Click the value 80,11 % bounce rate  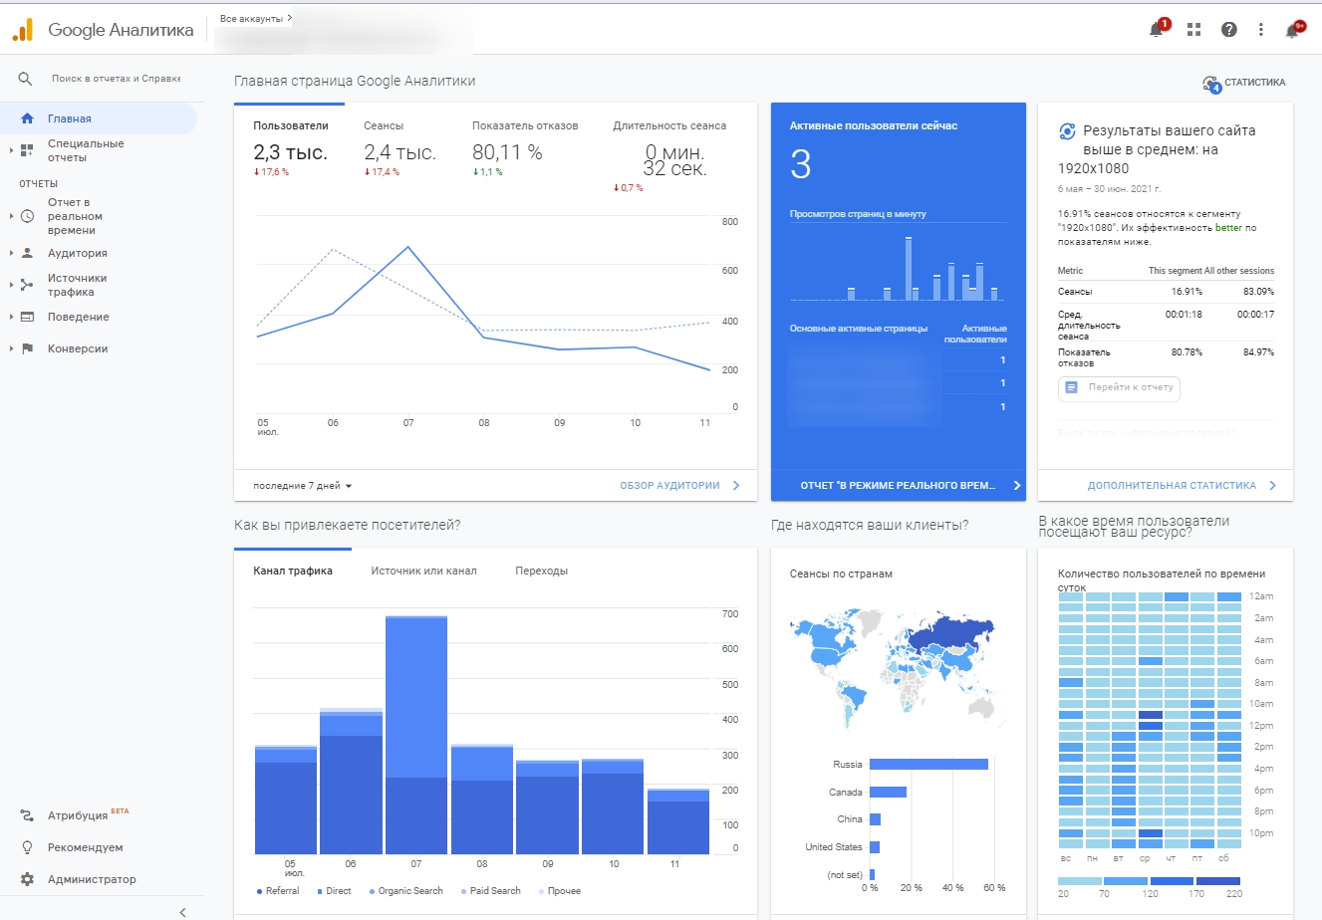pyautogui.click(x=507, y=152)
